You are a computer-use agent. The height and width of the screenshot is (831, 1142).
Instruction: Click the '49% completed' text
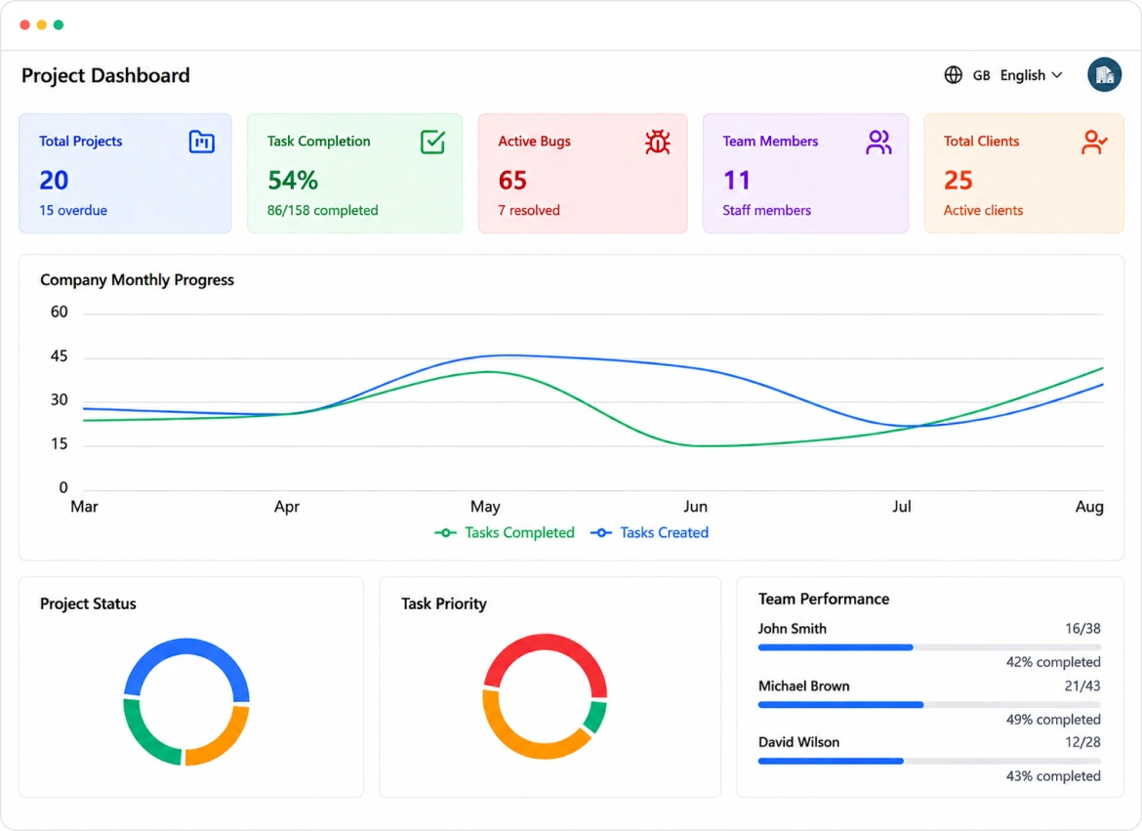coord(1053,720)
